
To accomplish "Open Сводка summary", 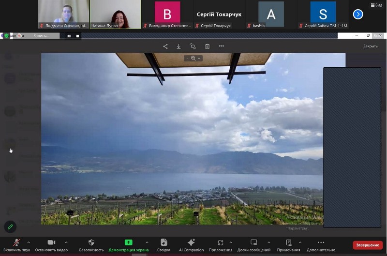I will click(x=164, y=245).
